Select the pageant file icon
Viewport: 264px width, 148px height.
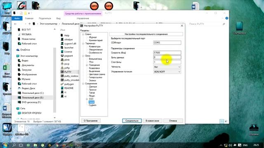(62, 55)
